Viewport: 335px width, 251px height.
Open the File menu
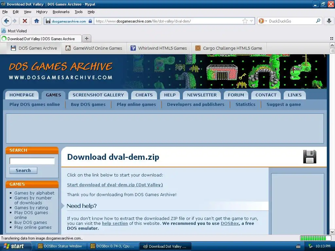(5, 12)
